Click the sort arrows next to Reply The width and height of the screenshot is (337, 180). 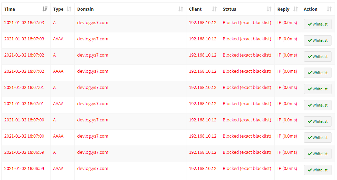295,9
